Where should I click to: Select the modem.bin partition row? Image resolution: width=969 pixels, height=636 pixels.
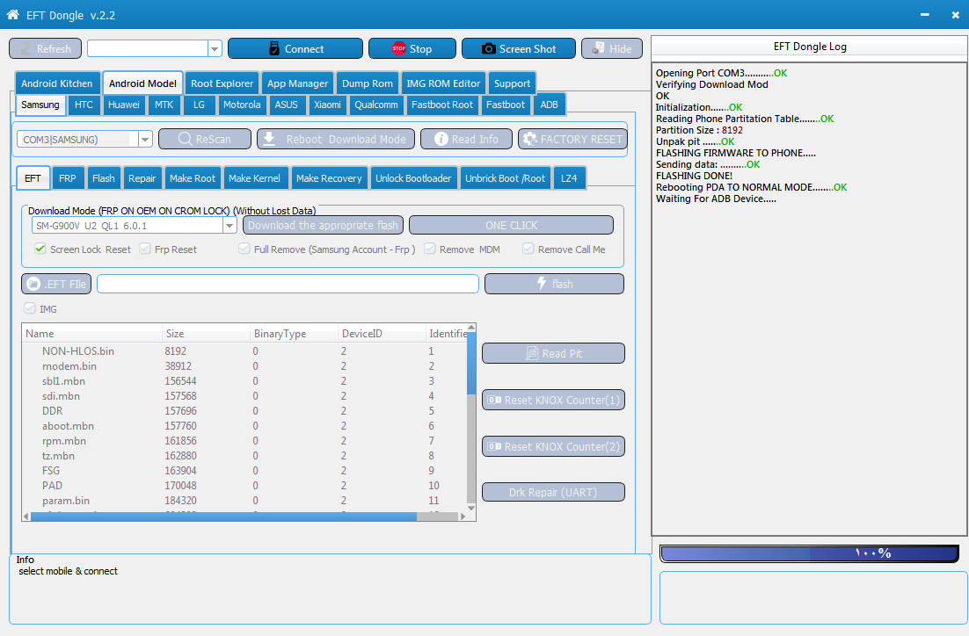tap(245, 366)
